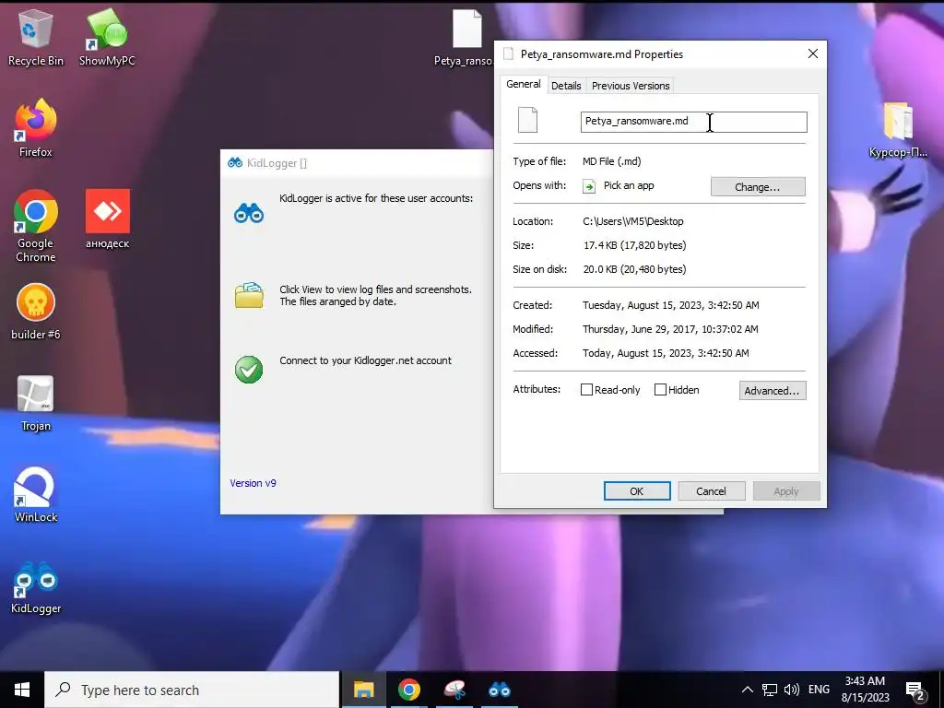Click Chrome icon in the taskbar
This screenshot has height=708, width=944.
click(x=408, y=690)
